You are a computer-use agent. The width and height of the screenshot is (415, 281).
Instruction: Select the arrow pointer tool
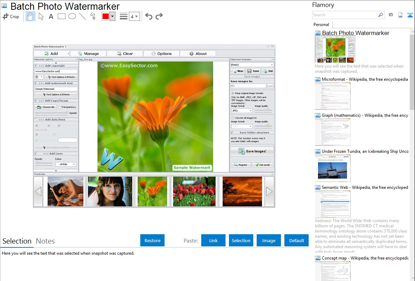tap(41, 16)
